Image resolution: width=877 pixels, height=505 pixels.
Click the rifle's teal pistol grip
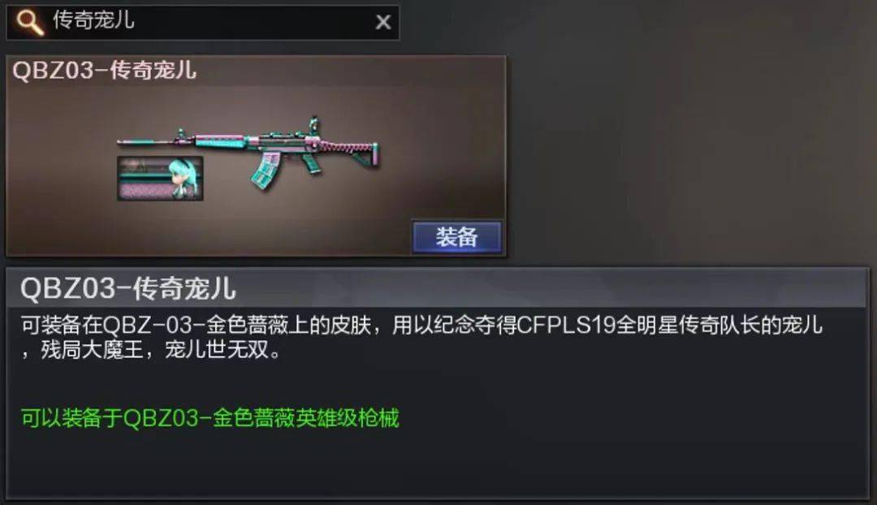[x=310, y=163]
